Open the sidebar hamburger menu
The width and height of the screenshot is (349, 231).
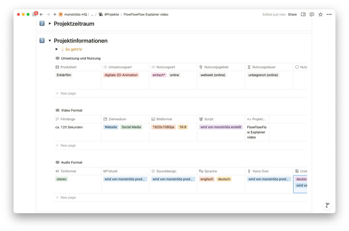pos(34,14)
